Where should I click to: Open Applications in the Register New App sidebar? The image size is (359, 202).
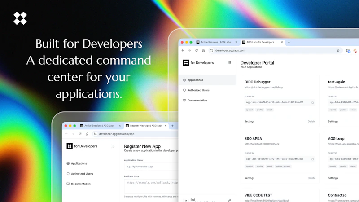pyautogui.click(x=79, y=163)
